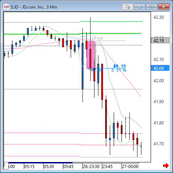
Task: Click the gray 42.19 price label on axis
Action: 160,40
